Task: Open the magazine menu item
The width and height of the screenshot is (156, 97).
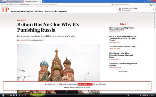Action: (x=60, y=11)
